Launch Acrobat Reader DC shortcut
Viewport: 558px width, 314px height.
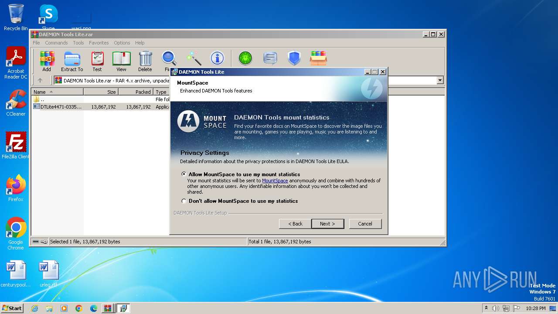[x=16, y=63]
